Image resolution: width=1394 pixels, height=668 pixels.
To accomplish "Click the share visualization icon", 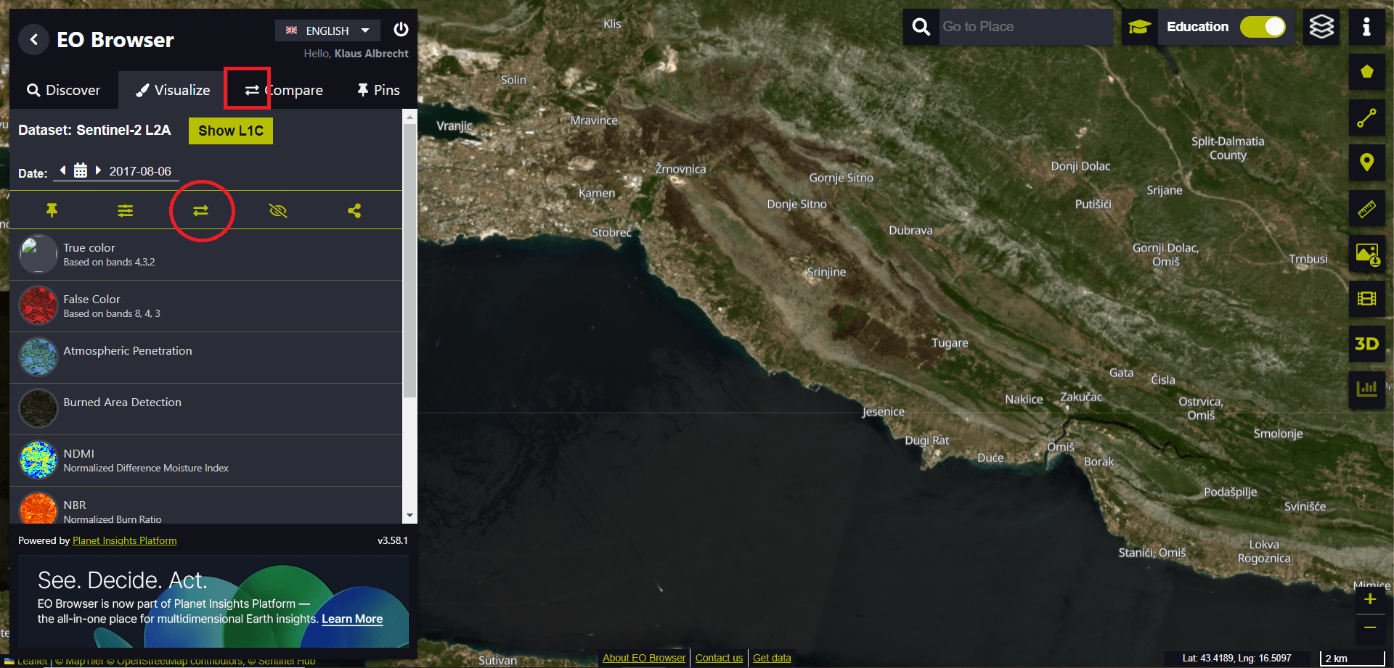I will [354, 210].
